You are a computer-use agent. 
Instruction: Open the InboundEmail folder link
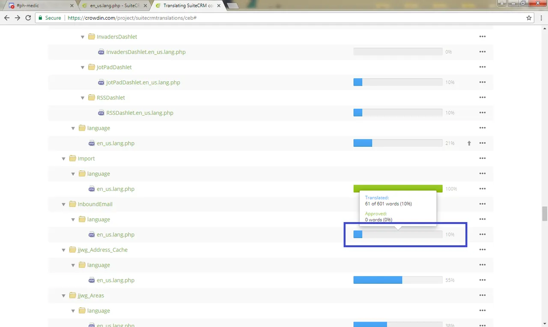[x=95, y=204]
